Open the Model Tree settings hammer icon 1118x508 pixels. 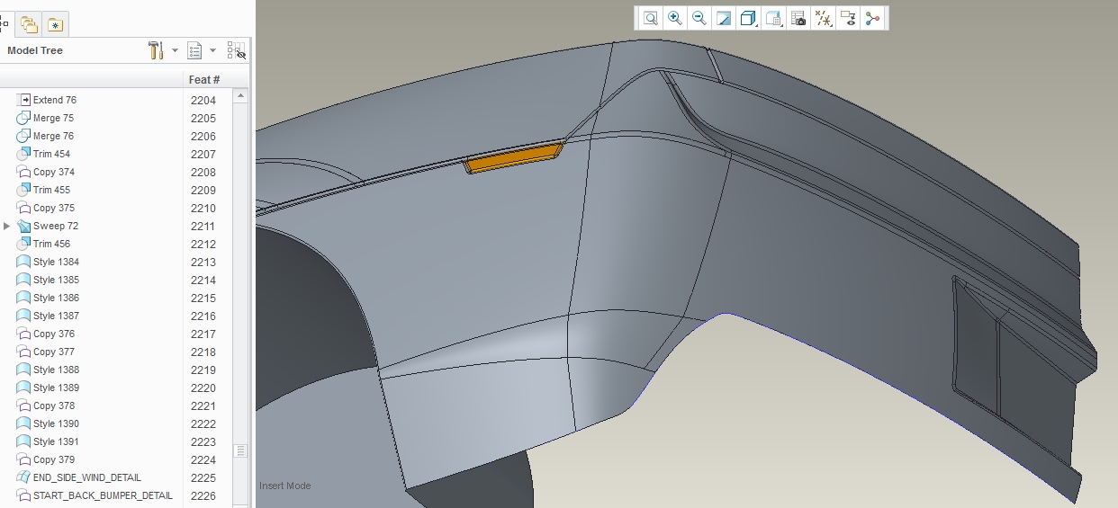click(x=156, y=50)
